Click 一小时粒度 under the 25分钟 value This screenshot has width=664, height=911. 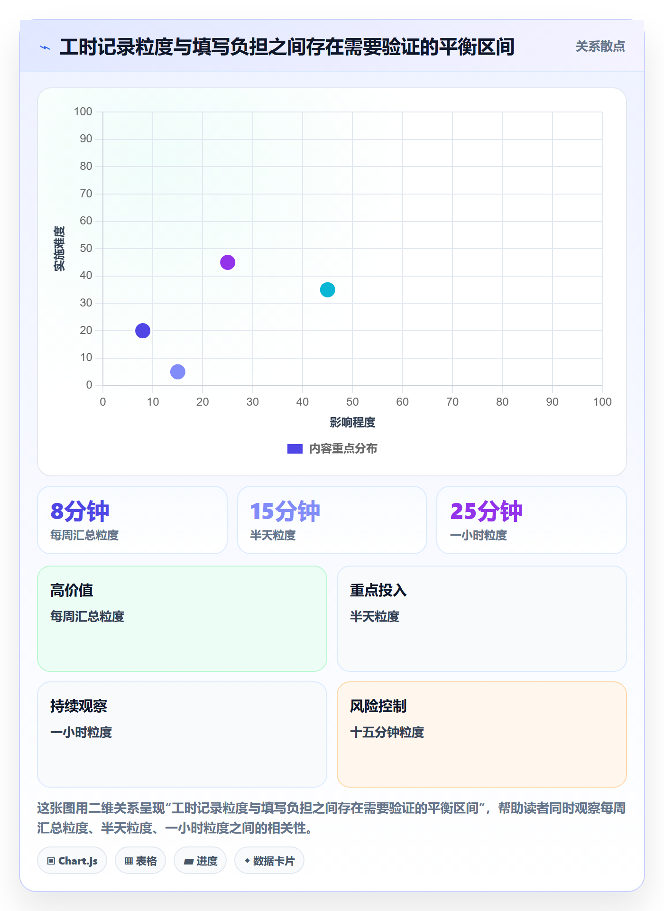pos(479,535)
